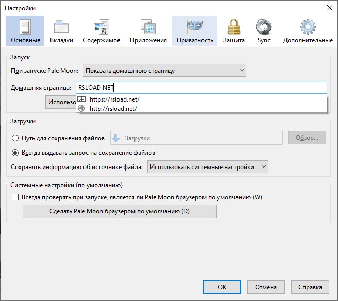The height and width of the screenshot is (301, 338).
Task: Click the Загрузки folder path field
Action: [x=196, y=138]
